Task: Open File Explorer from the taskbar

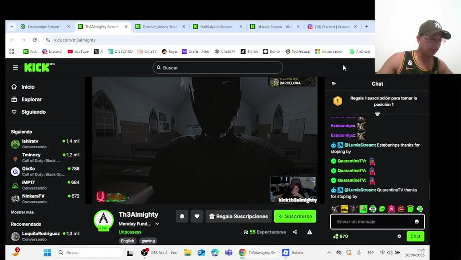Action: click(188, 253)
